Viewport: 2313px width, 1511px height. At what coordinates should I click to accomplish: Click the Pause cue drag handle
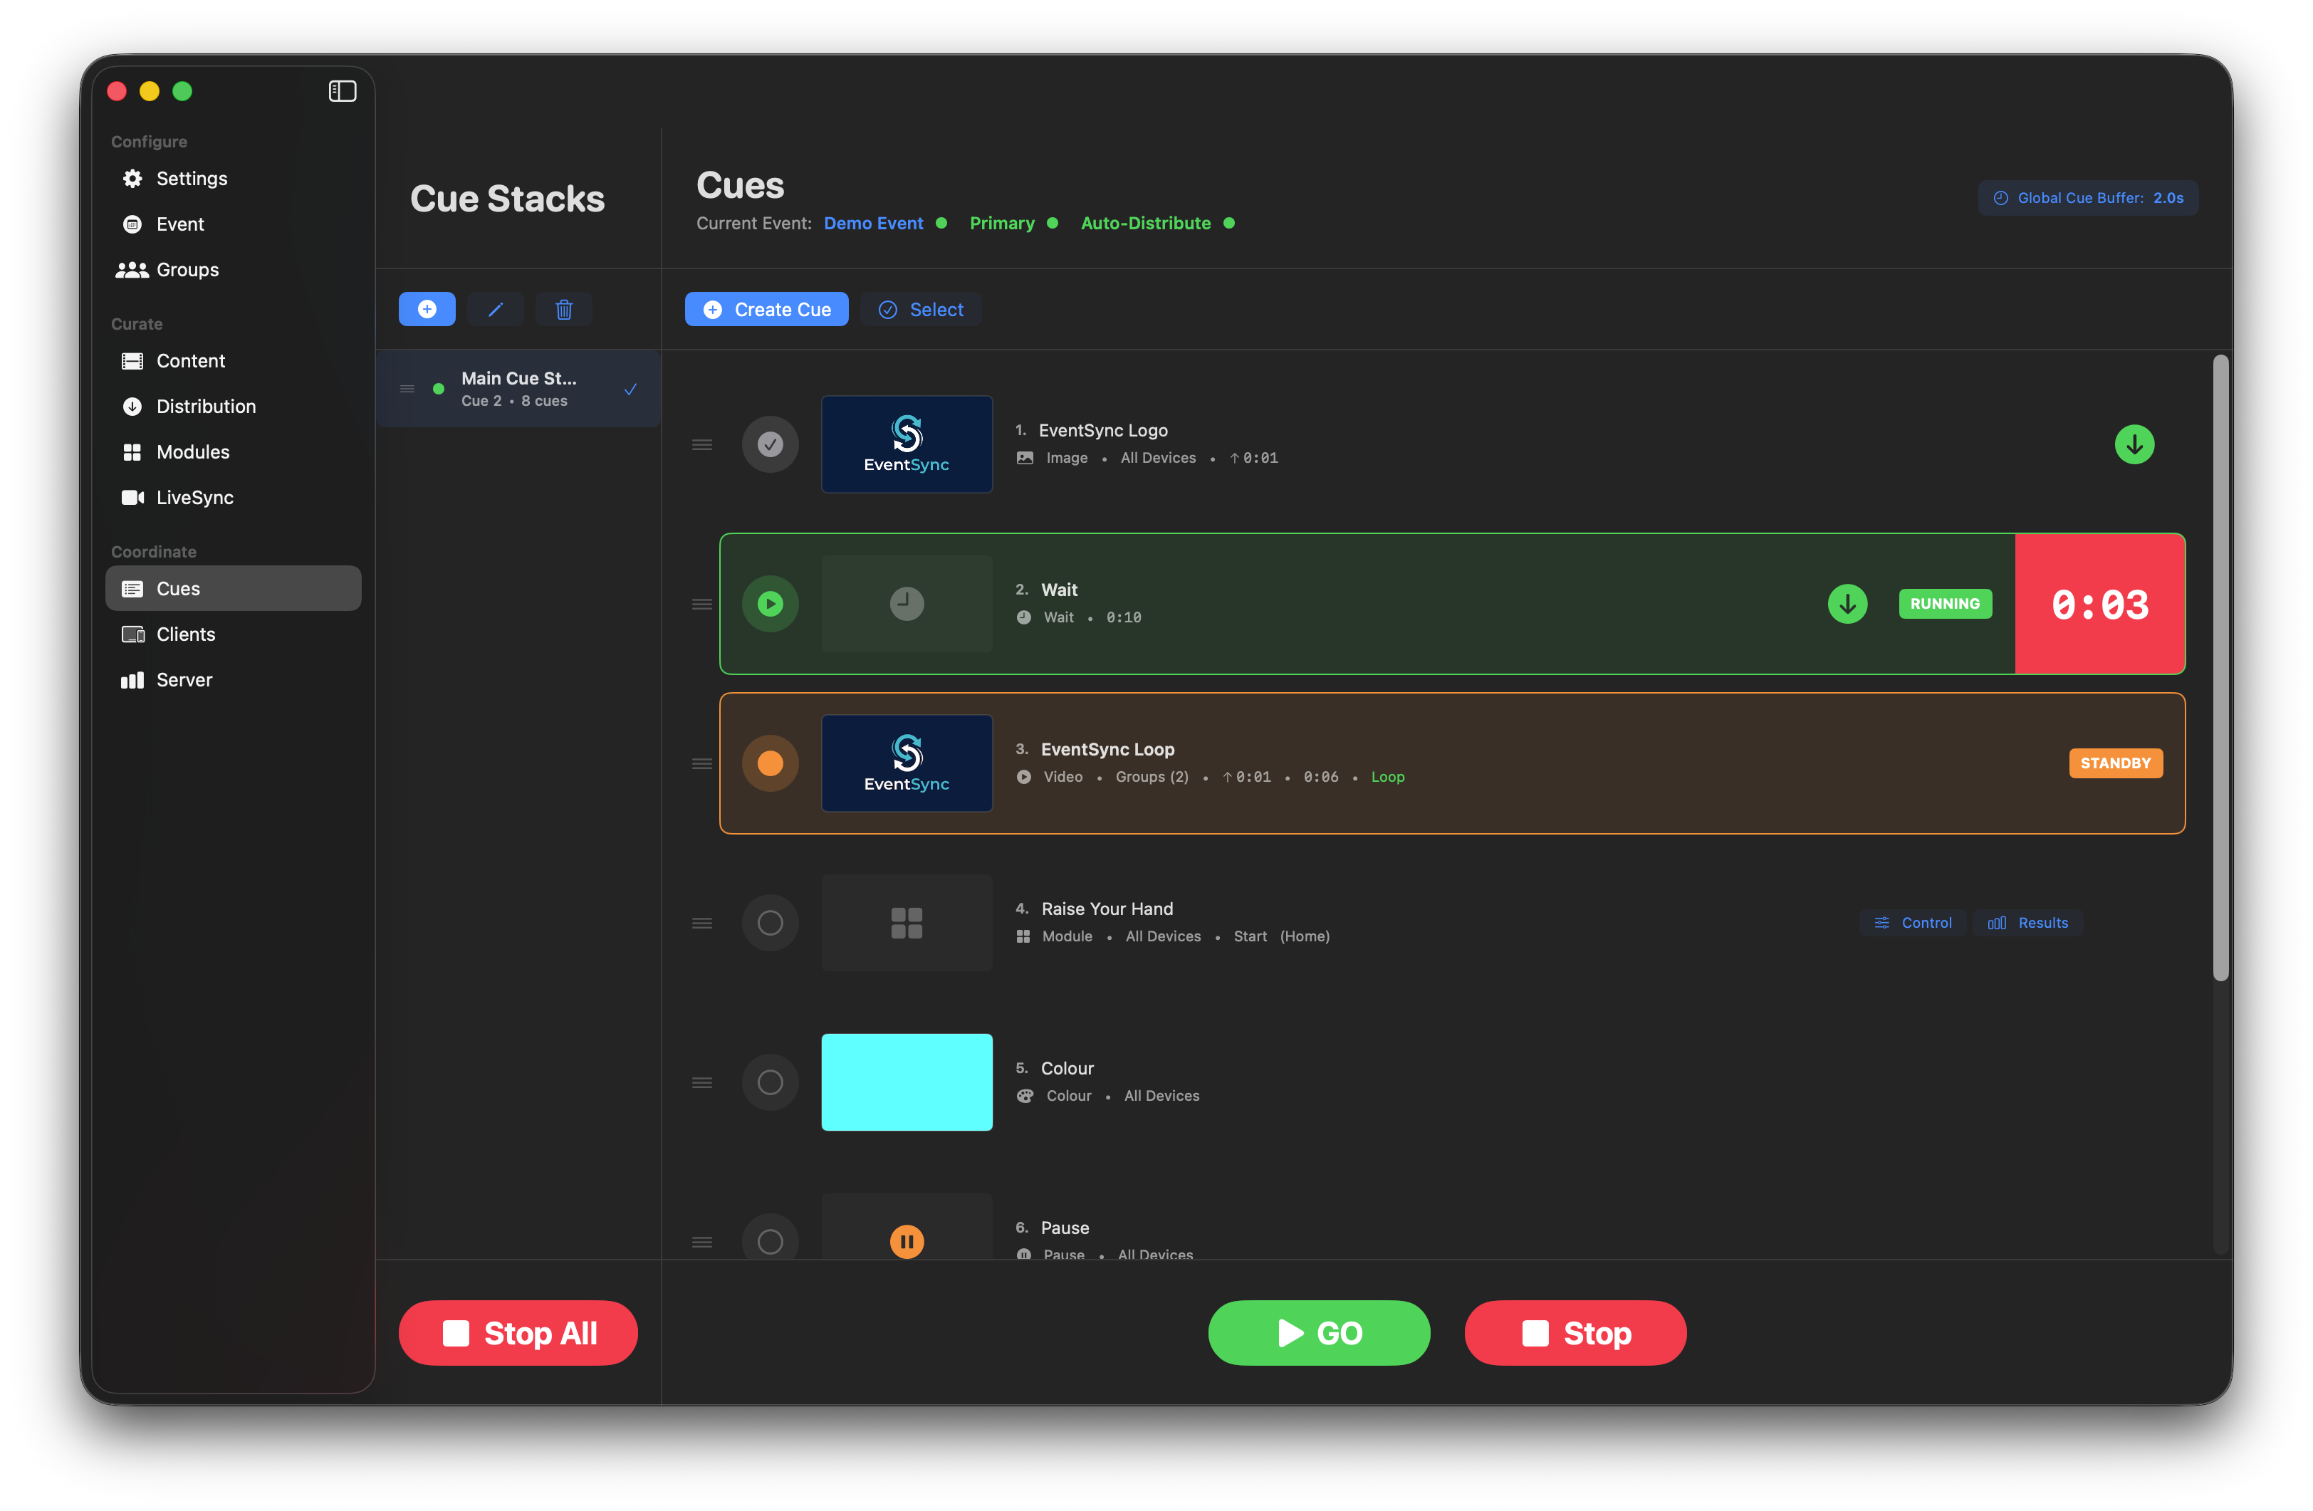[x=701, y=1242]
